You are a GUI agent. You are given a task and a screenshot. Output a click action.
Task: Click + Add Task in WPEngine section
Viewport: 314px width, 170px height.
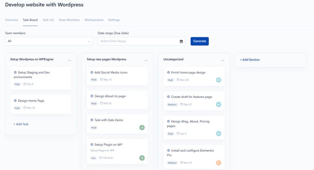(x=21, y=124)
